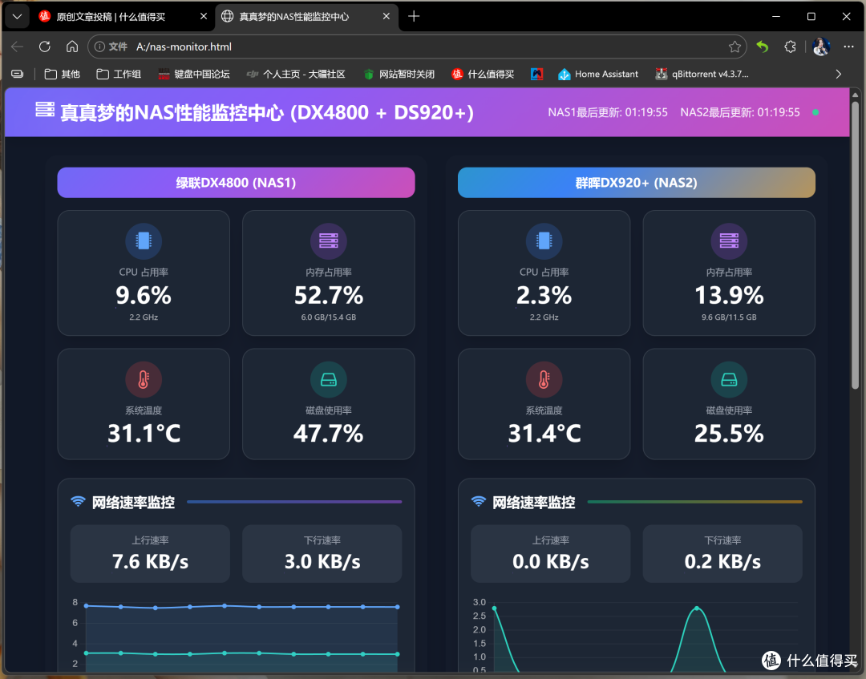Click the NAS2 CPU value 2.3%

point(544,295)
